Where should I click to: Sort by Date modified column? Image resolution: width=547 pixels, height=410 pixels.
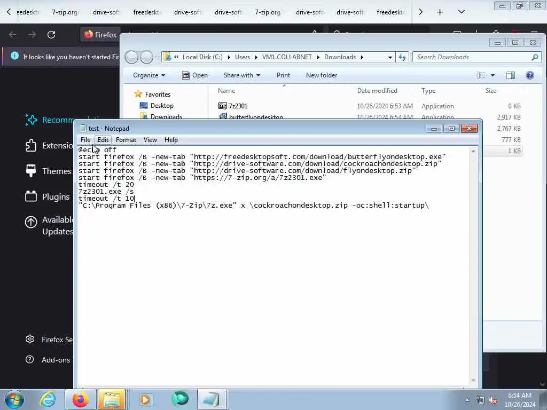tap(377, 91)
